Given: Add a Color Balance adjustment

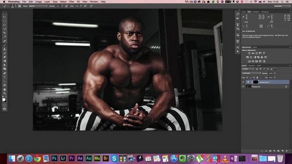Looking at the screenshot, I should [251, 57].
